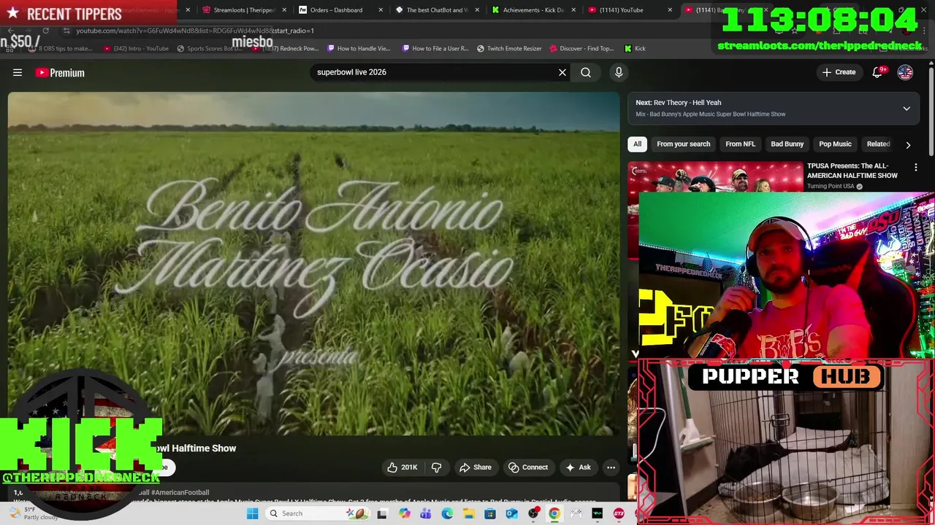Expand the Next: Rev Theory queue panel

pyautogui.click(x=907, y=109)
